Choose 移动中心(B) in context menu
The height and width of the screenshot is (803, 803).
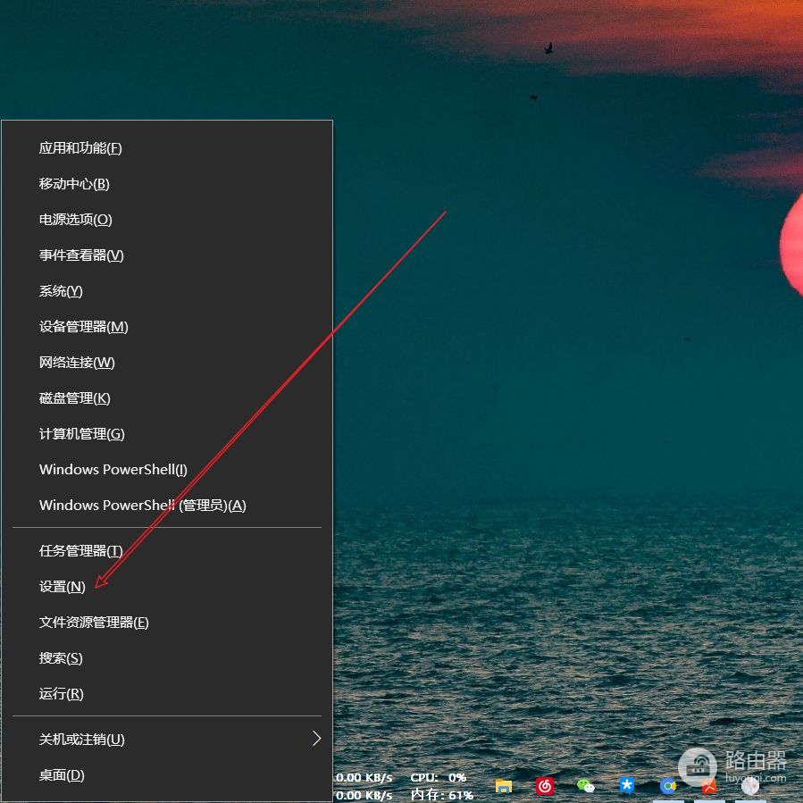coord(74,184)
